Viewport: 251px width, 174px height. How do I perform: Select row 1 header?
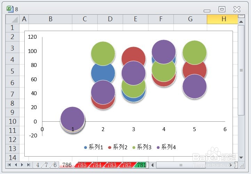coord(12,28)
